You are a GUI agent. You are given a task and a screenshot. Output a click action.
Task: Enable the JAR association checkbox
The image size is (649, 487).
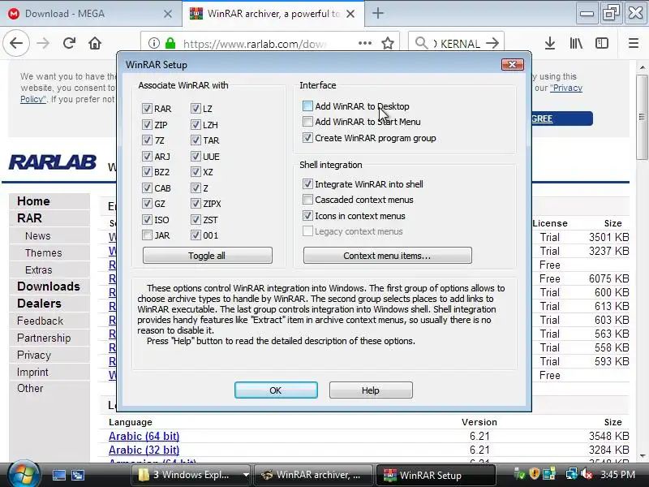[147, 235]
